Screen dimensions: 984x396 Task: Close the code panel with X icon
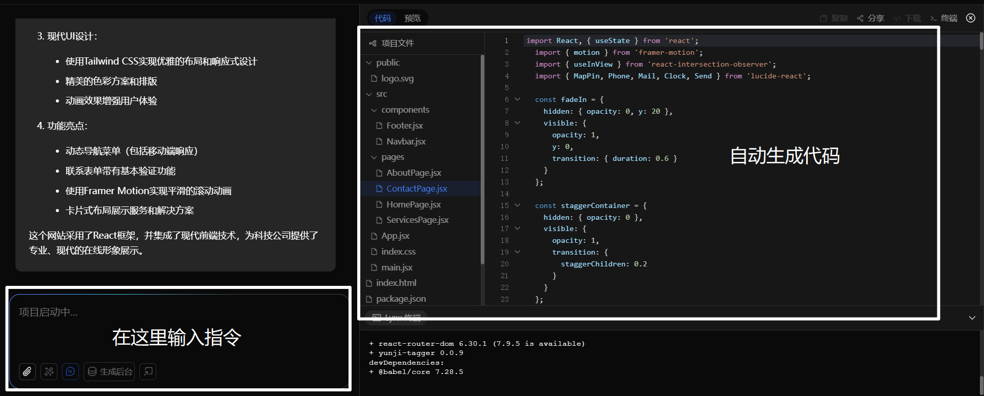point(971,18)
